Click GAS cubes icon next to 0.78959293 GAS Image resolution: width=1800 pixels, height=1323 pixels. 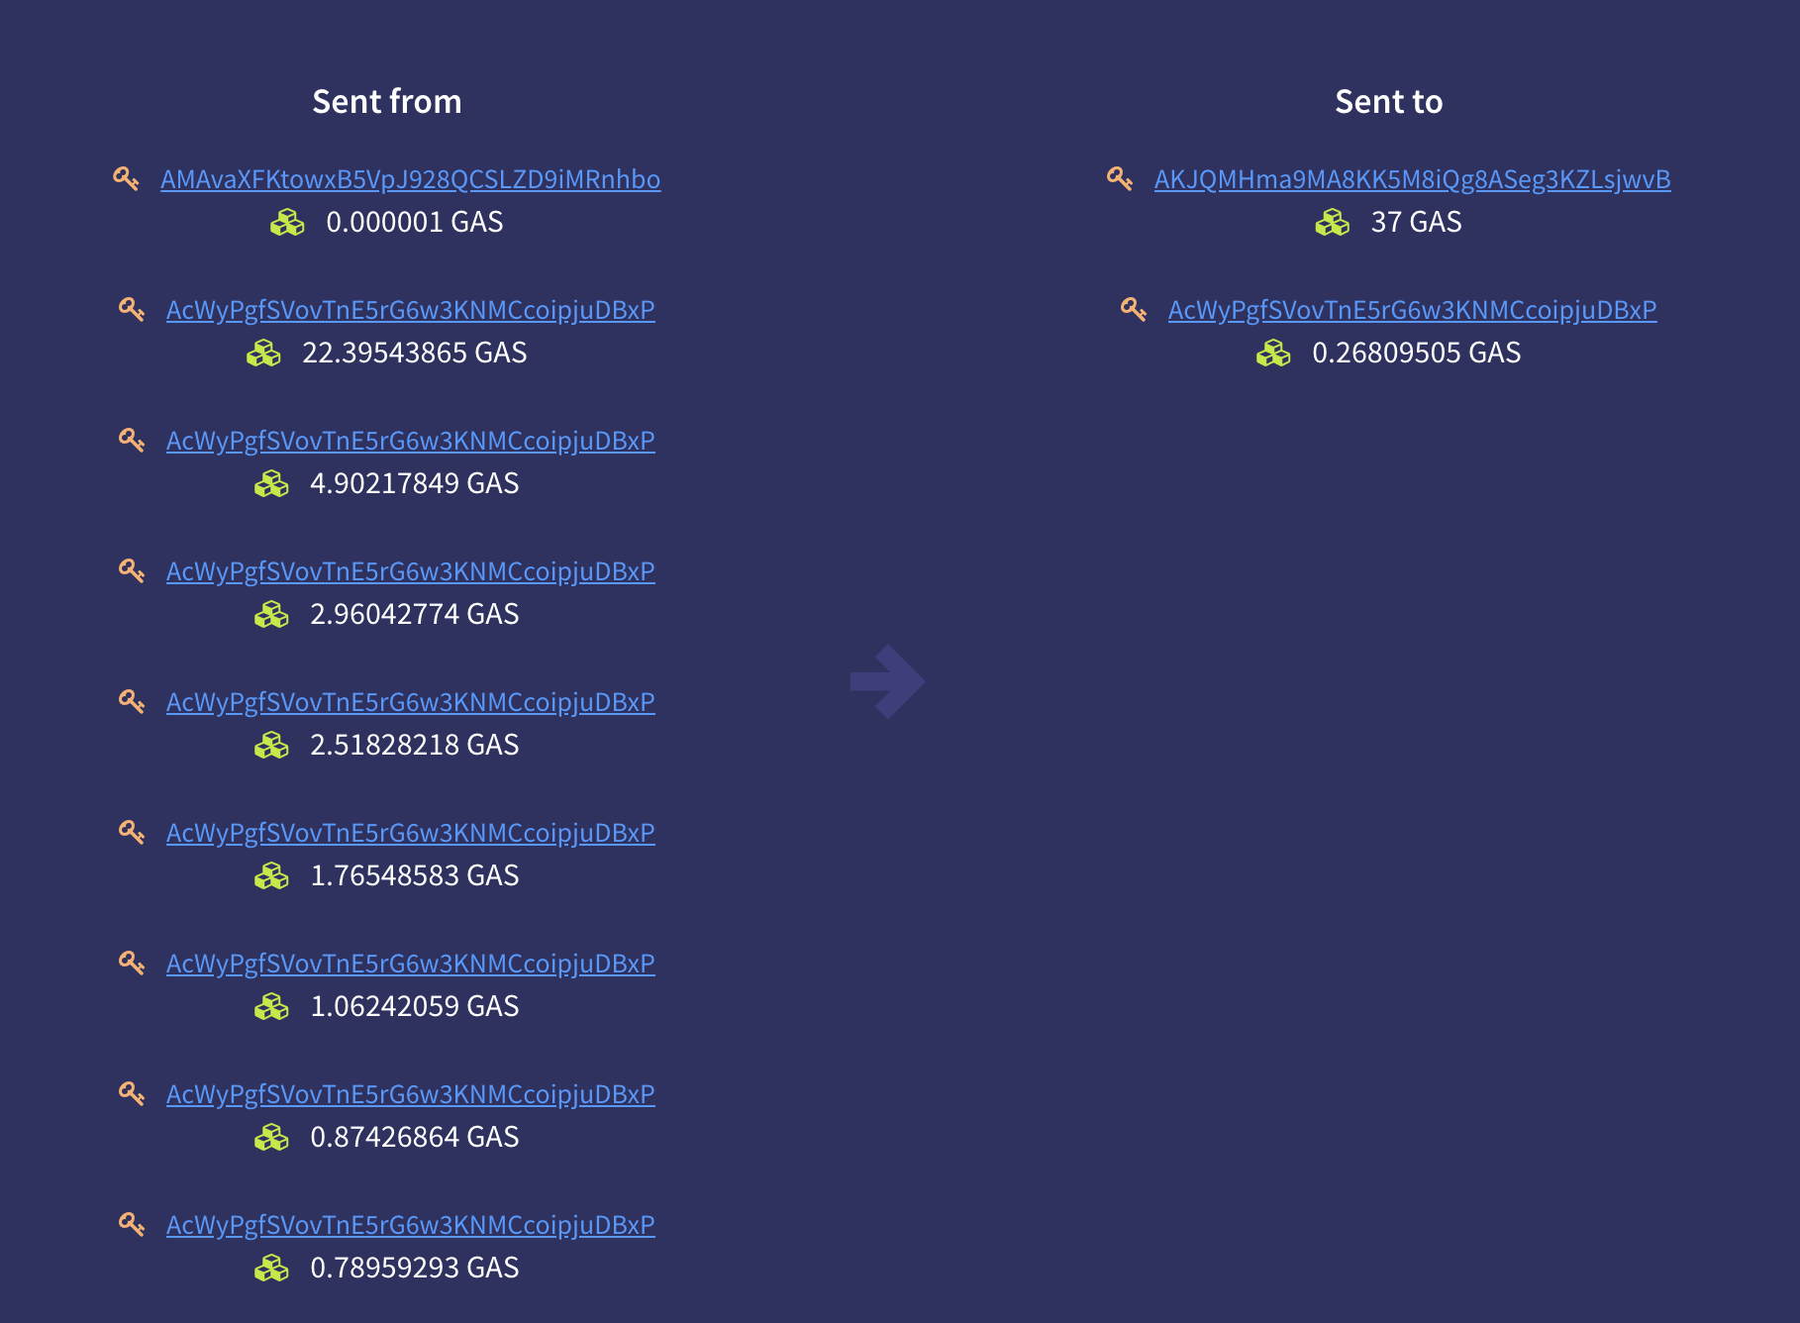tap(271, 1269)
